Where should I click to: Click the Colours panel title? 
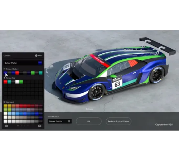coord(7,55)
